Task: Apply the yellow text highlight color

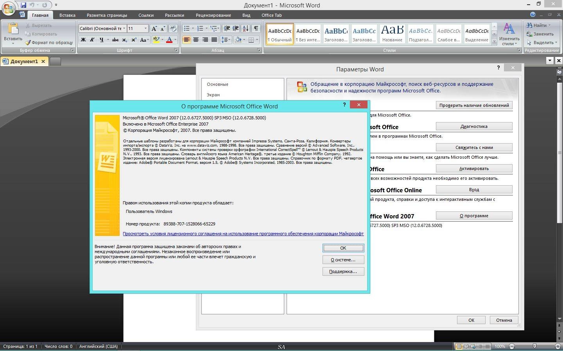Action: pos(156,40)
